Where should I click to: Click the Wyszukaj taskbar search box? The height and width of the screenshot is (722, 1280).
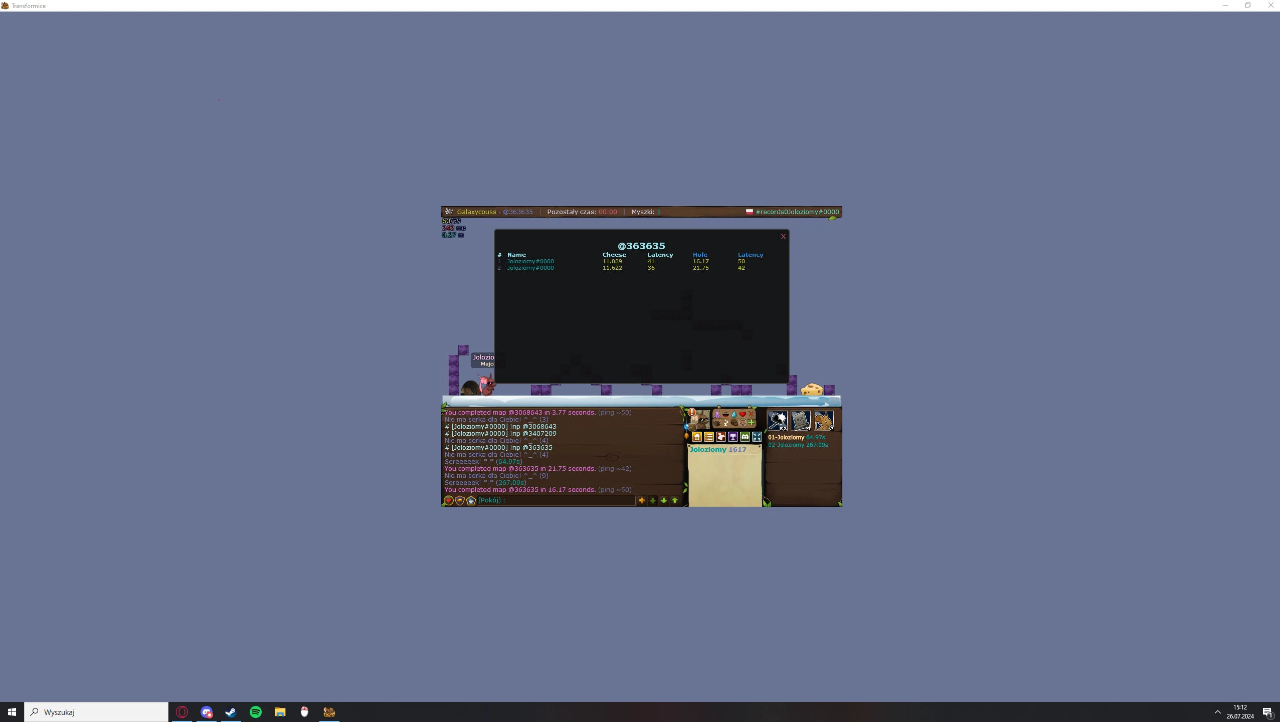[x=96, y=712]
